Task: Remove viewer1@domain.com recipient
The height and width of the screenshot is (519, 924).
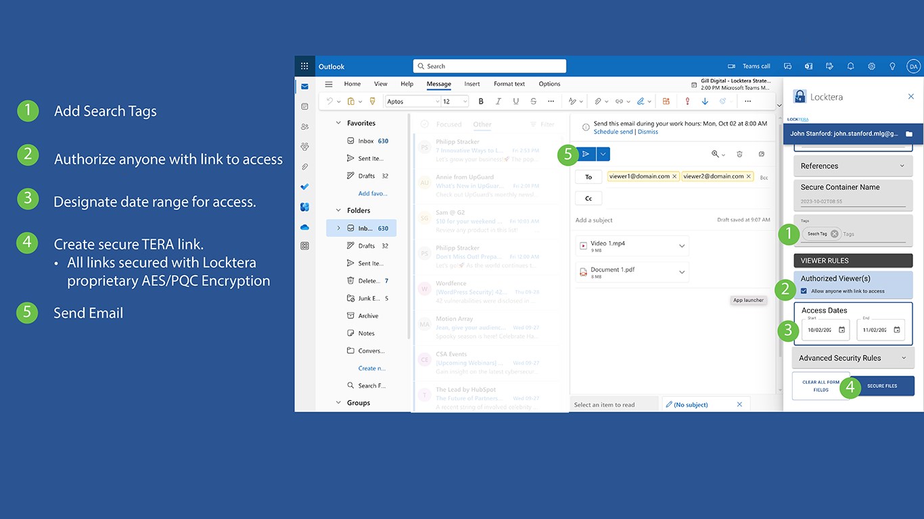Action: (x=674, y=176)
